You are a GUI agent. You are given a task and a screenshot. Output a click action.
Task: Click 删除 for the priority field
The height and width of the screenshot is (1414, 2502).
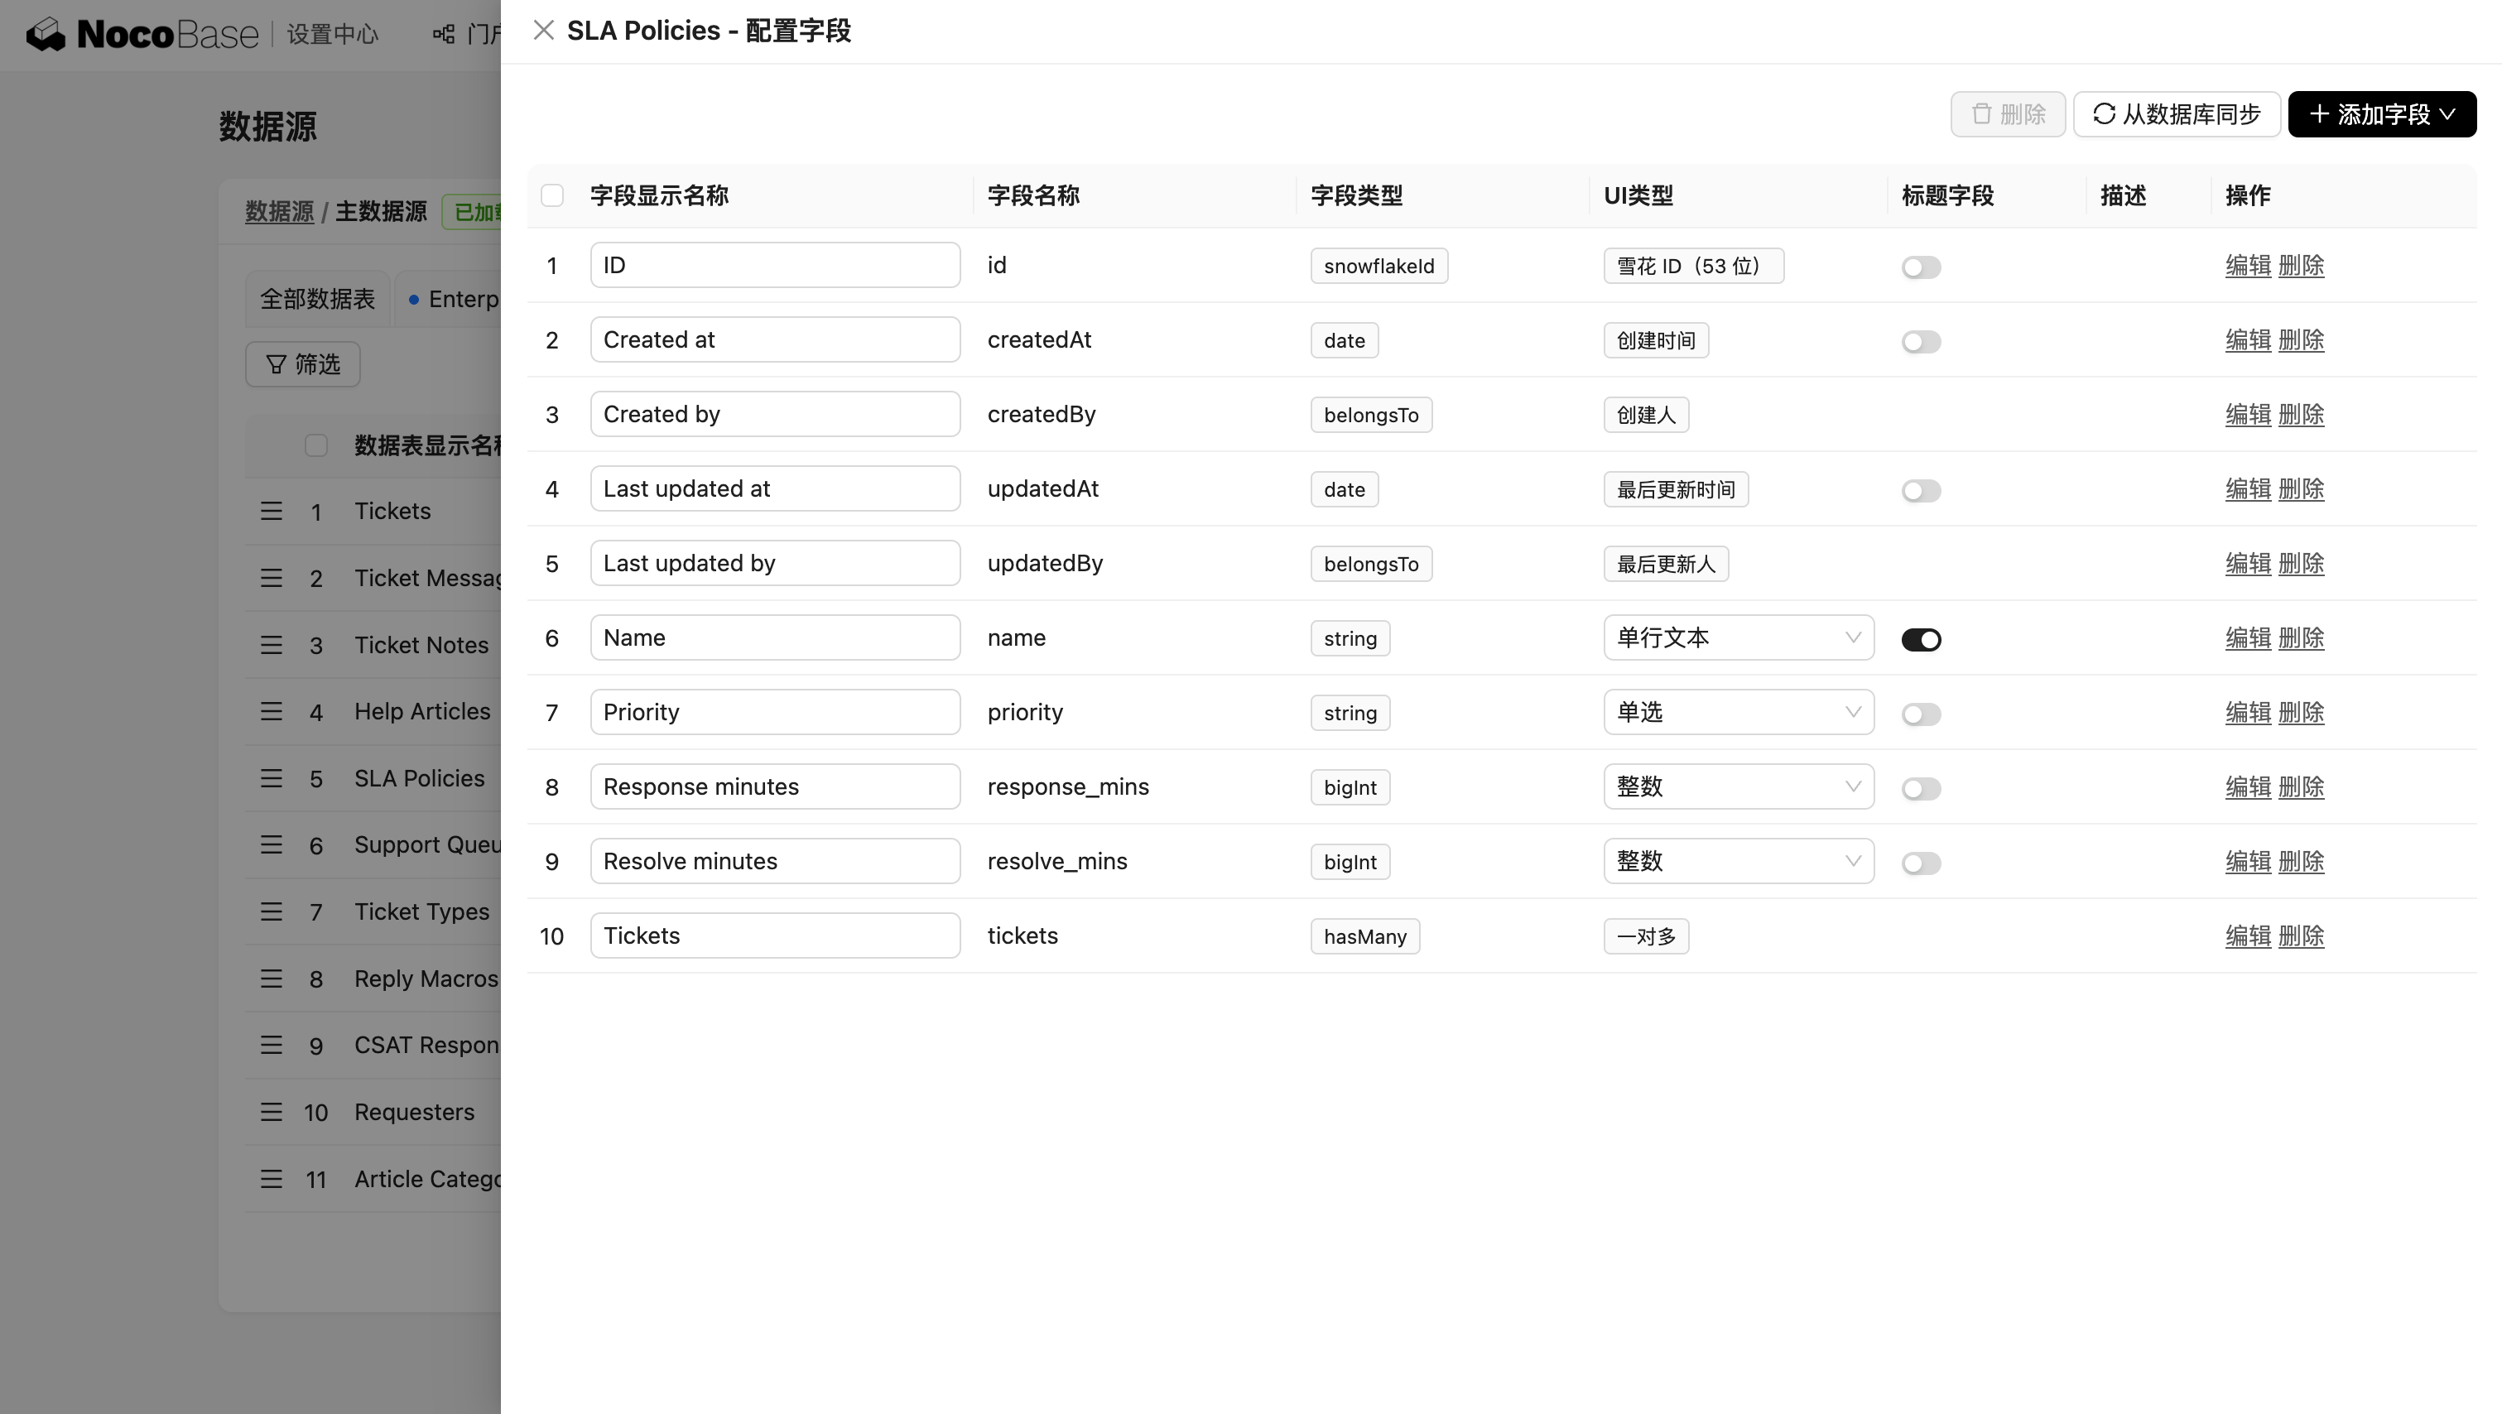click(x=2301, y=712)
